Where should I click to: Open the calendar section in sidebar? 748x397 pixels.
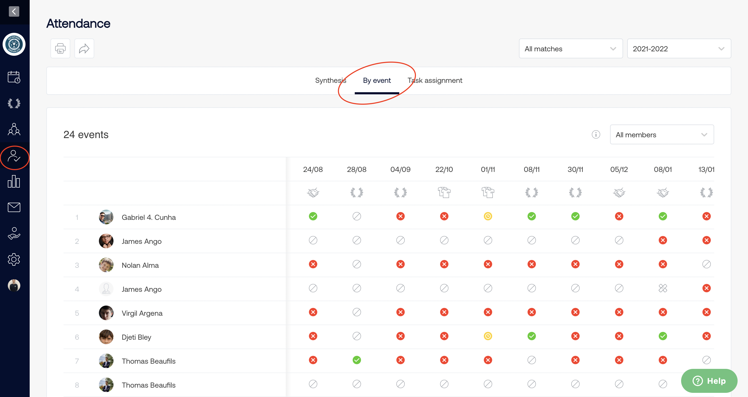tap(14, 77)
